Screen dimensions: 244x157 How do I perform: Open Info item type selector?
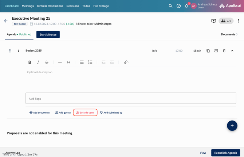click(154, 51)
